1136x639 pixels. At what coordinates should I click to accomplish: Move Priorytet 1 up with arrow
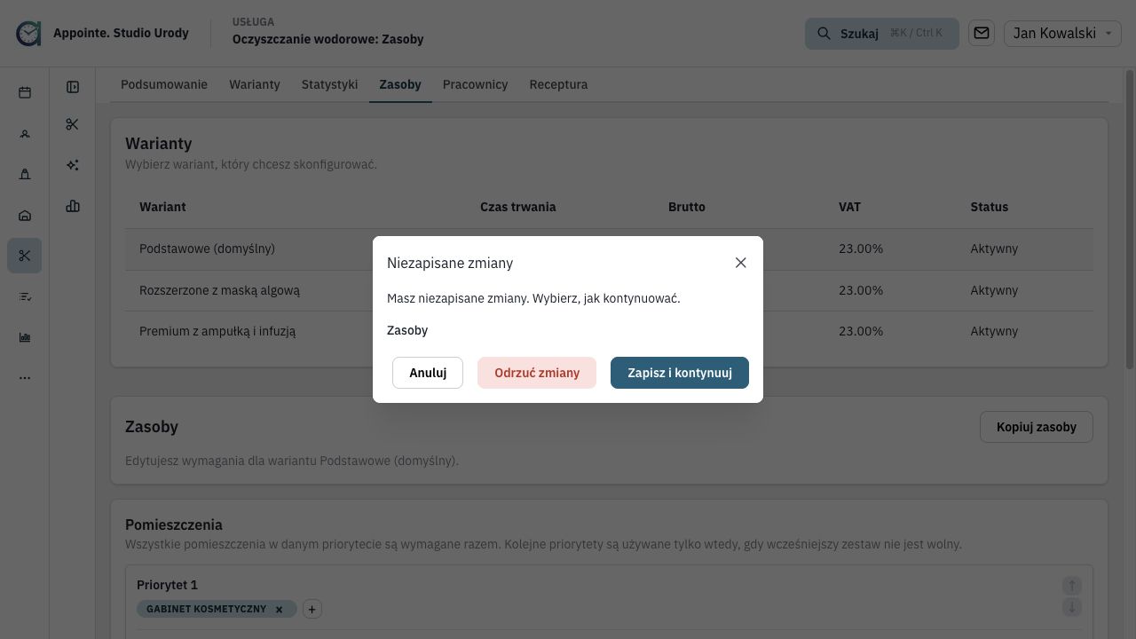(1072, 585)
